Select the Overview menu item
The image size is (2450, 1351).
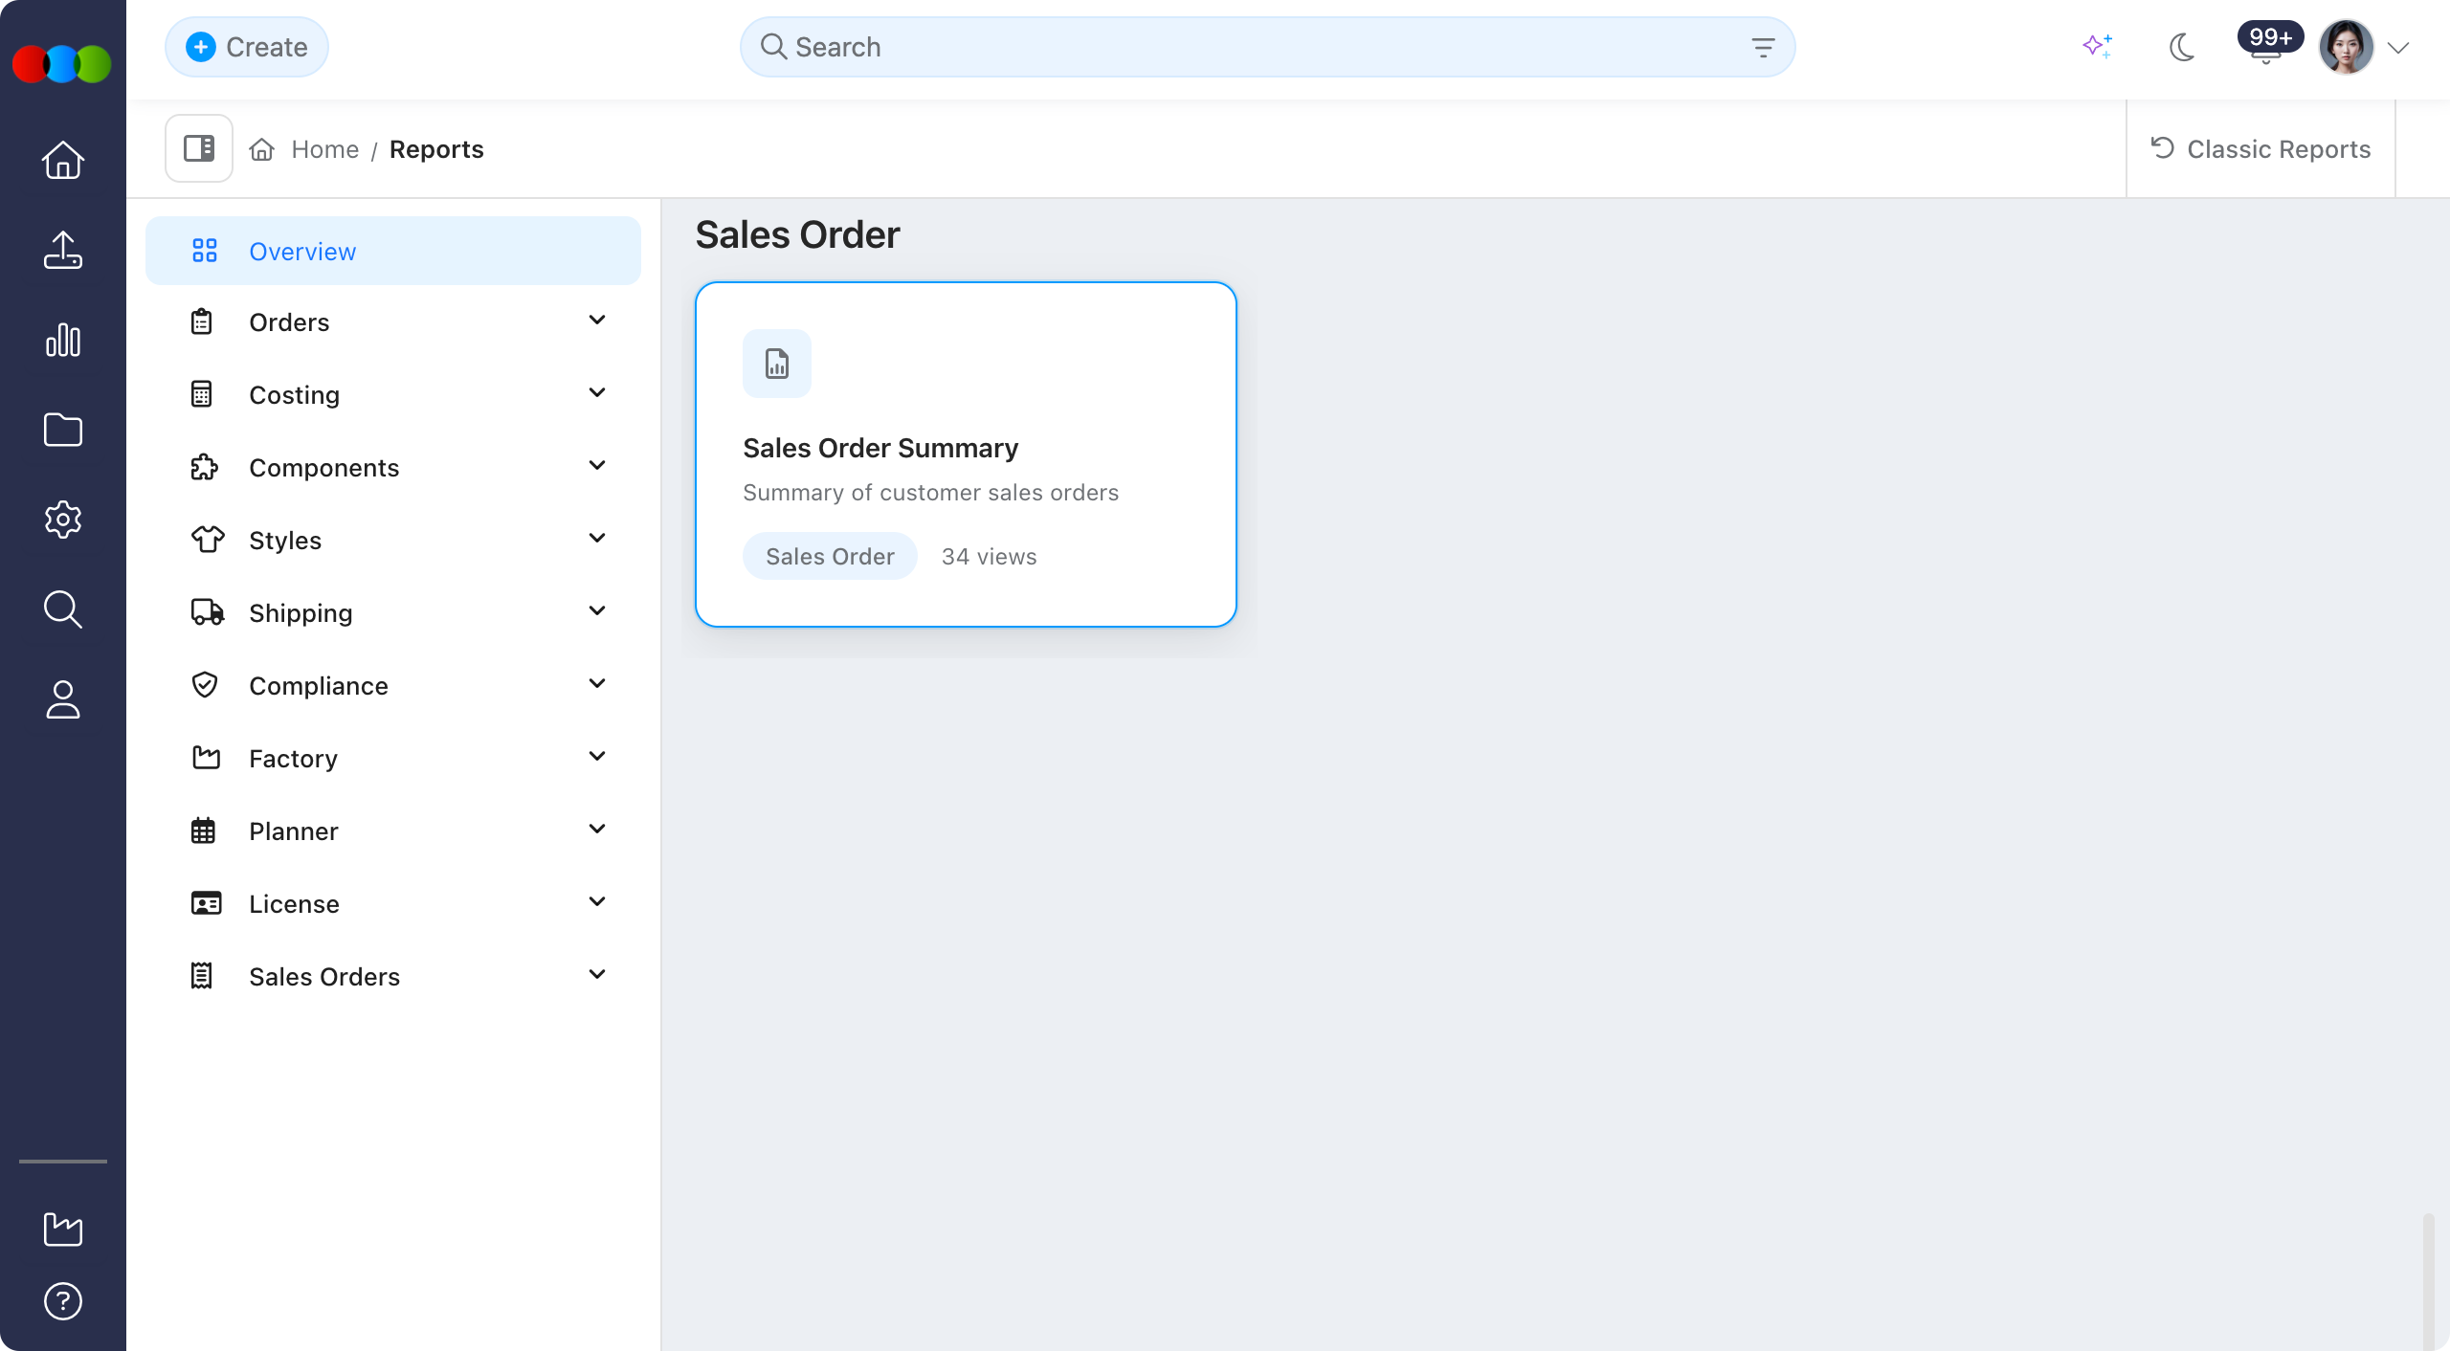[393, 251]
